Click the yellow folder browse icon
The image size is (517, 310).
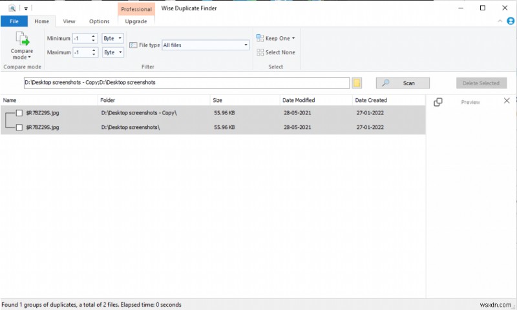(357, 83)
